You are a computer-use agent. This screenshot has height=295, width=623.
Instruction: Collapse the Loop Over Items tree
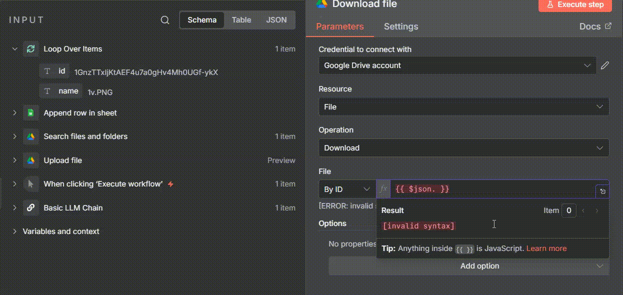15,49
